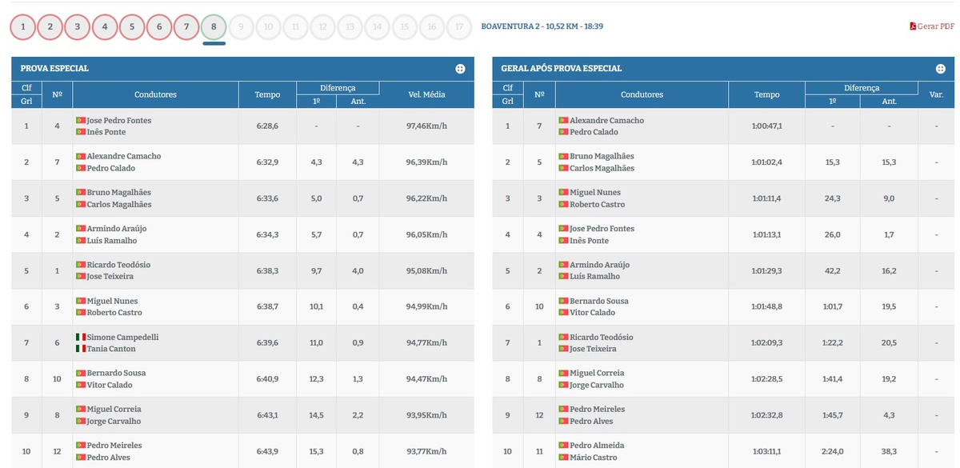Click Miguel Correia in Geral table
Viewport: 960px width, 468px height.
tap(597, 373)
